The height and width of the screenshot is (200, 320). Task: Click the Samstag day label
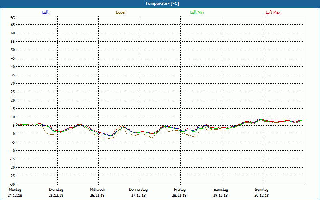(221, 190)
